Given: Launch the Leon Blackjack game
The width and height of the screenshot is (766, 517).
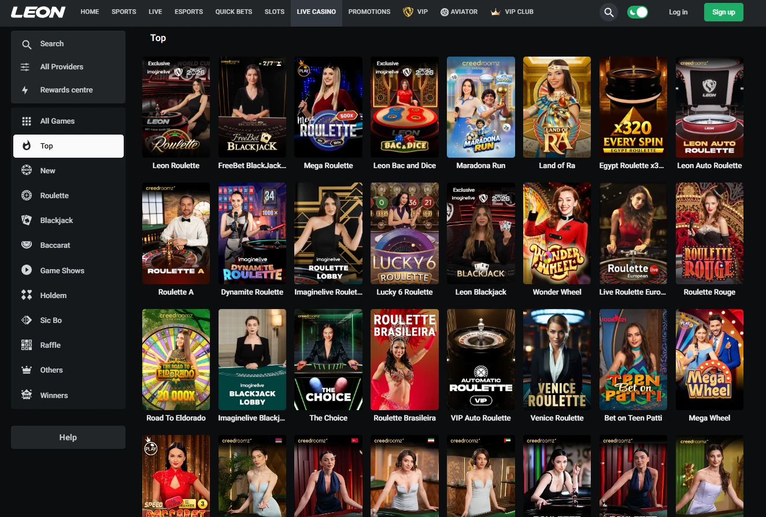Looking at the screenshot, I should [481, 233].
